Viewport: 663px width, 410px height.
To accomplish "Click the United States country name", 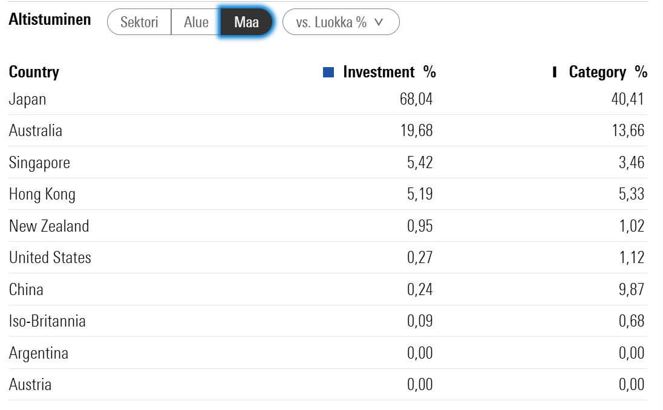I will pyautogui.click(x=50, y=258).
